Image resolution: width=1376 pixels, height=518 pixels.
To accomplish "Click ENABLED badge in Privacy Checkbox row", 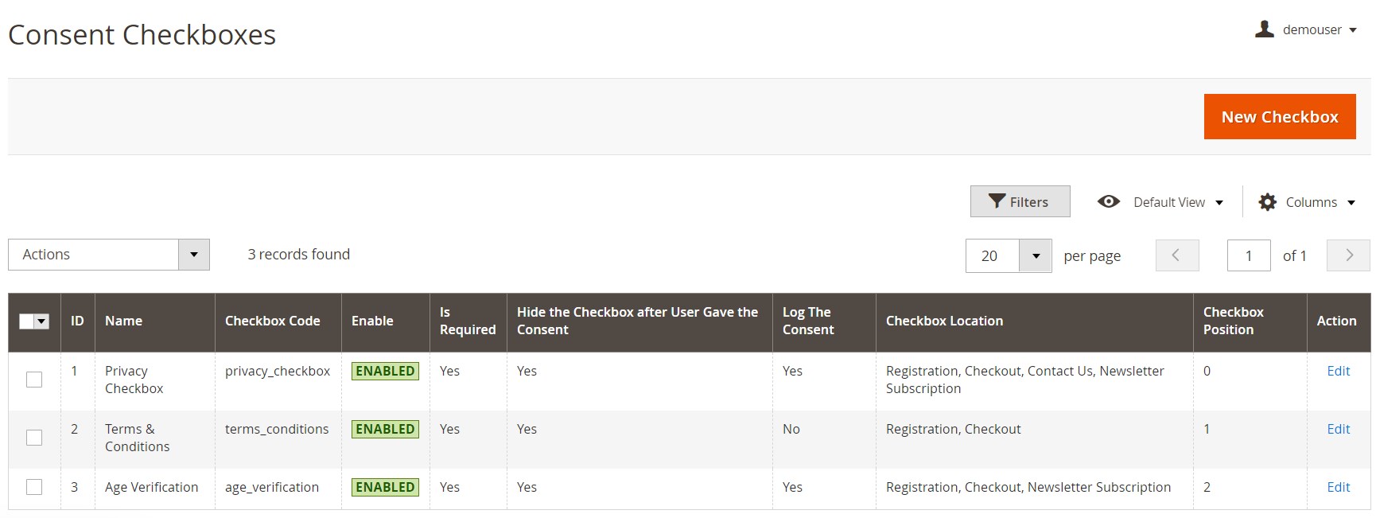I will (x=385, y=371).
